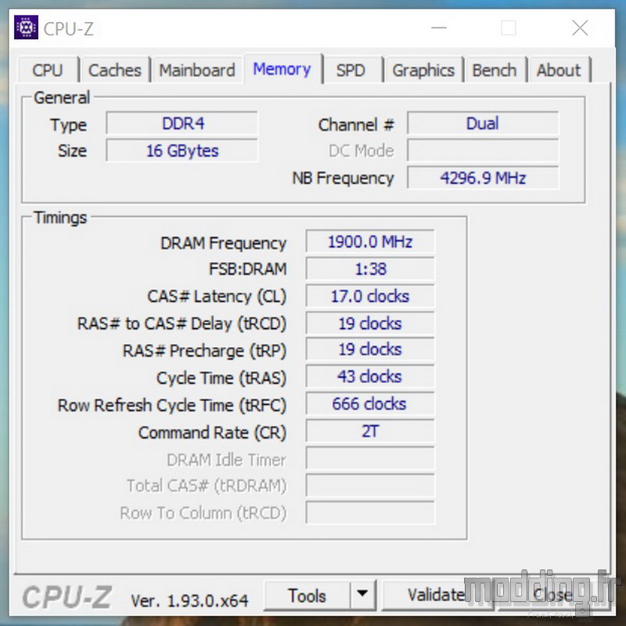Open the About tab
The width and height of the screenshot is (626, 626).
(558, 71)
